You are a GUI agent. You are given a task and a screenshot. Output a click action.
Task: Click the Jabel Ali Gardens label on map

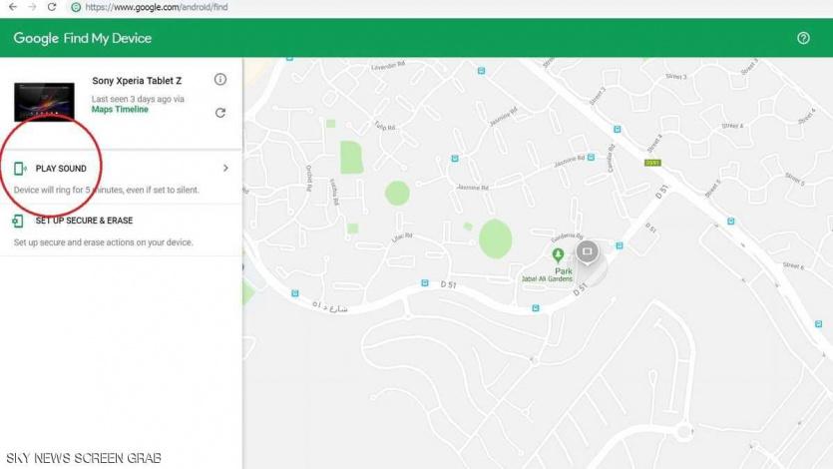pos(547,279)
